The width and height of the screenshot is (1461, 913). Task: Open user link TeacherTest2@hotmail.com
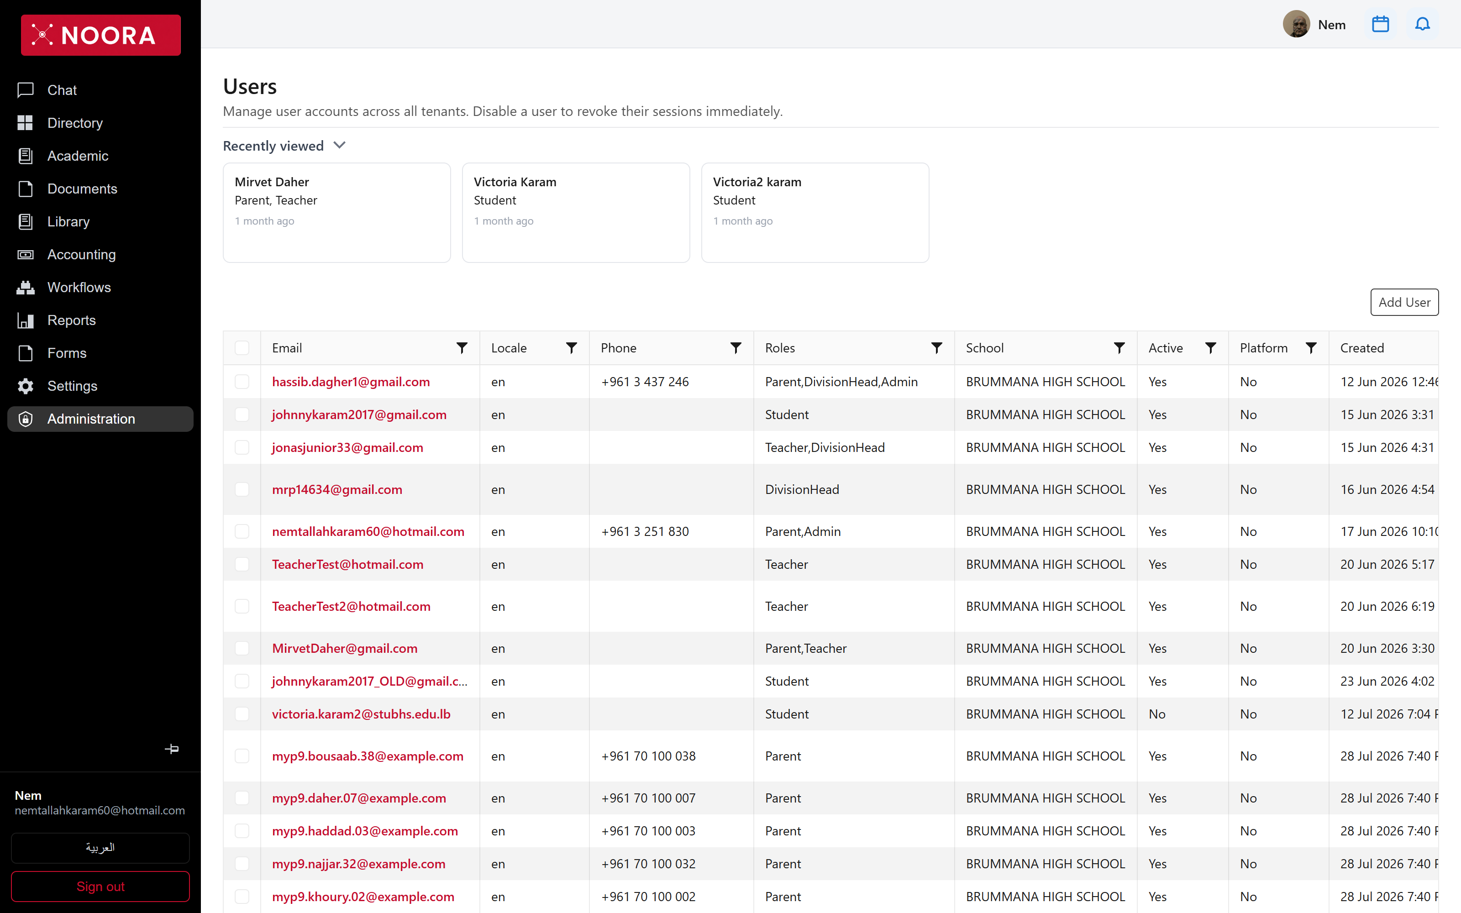[x=352, y=606]
